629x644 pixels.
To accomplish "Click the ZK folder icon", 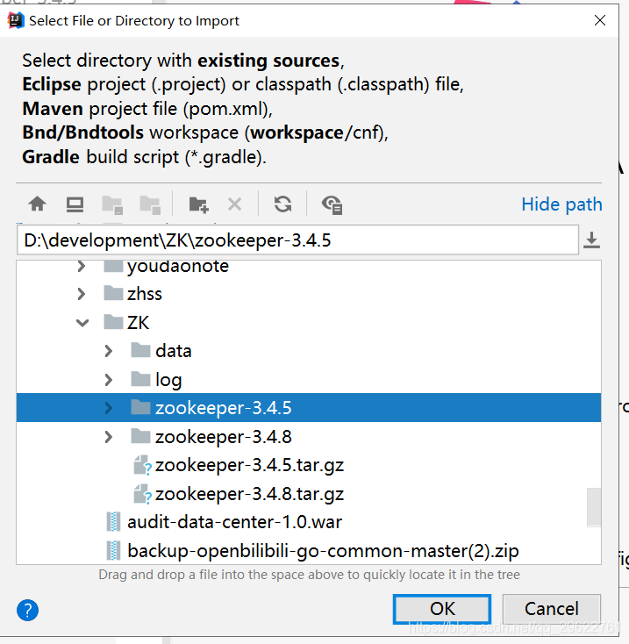I will [x=113, y=322].
